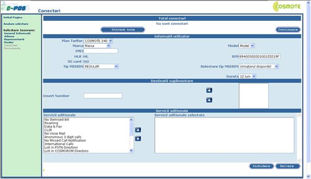Viewport: 311px width, 179px height.
Task: Select Roaming in the Servicii aditionale list
Action: pyautogui.click(x=51, y=123)
